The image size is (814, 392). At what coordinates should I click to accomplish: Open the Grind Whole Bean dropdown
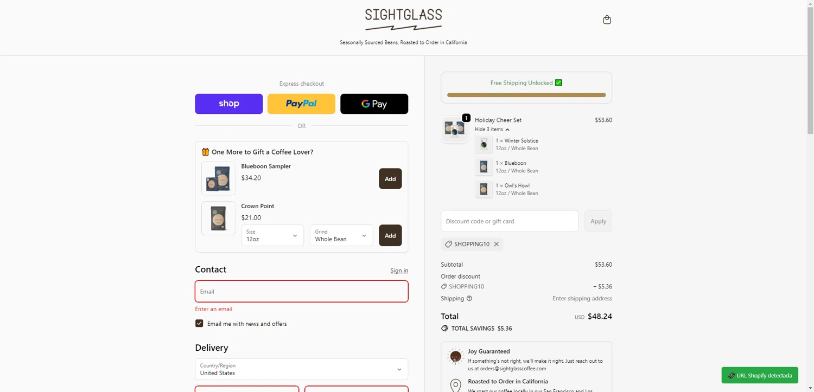[341, 235]
